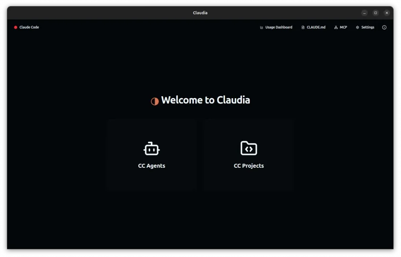This screenshot has width=401, height=257.
Task: Open the MCP servers page
Action: pos(340,27)
